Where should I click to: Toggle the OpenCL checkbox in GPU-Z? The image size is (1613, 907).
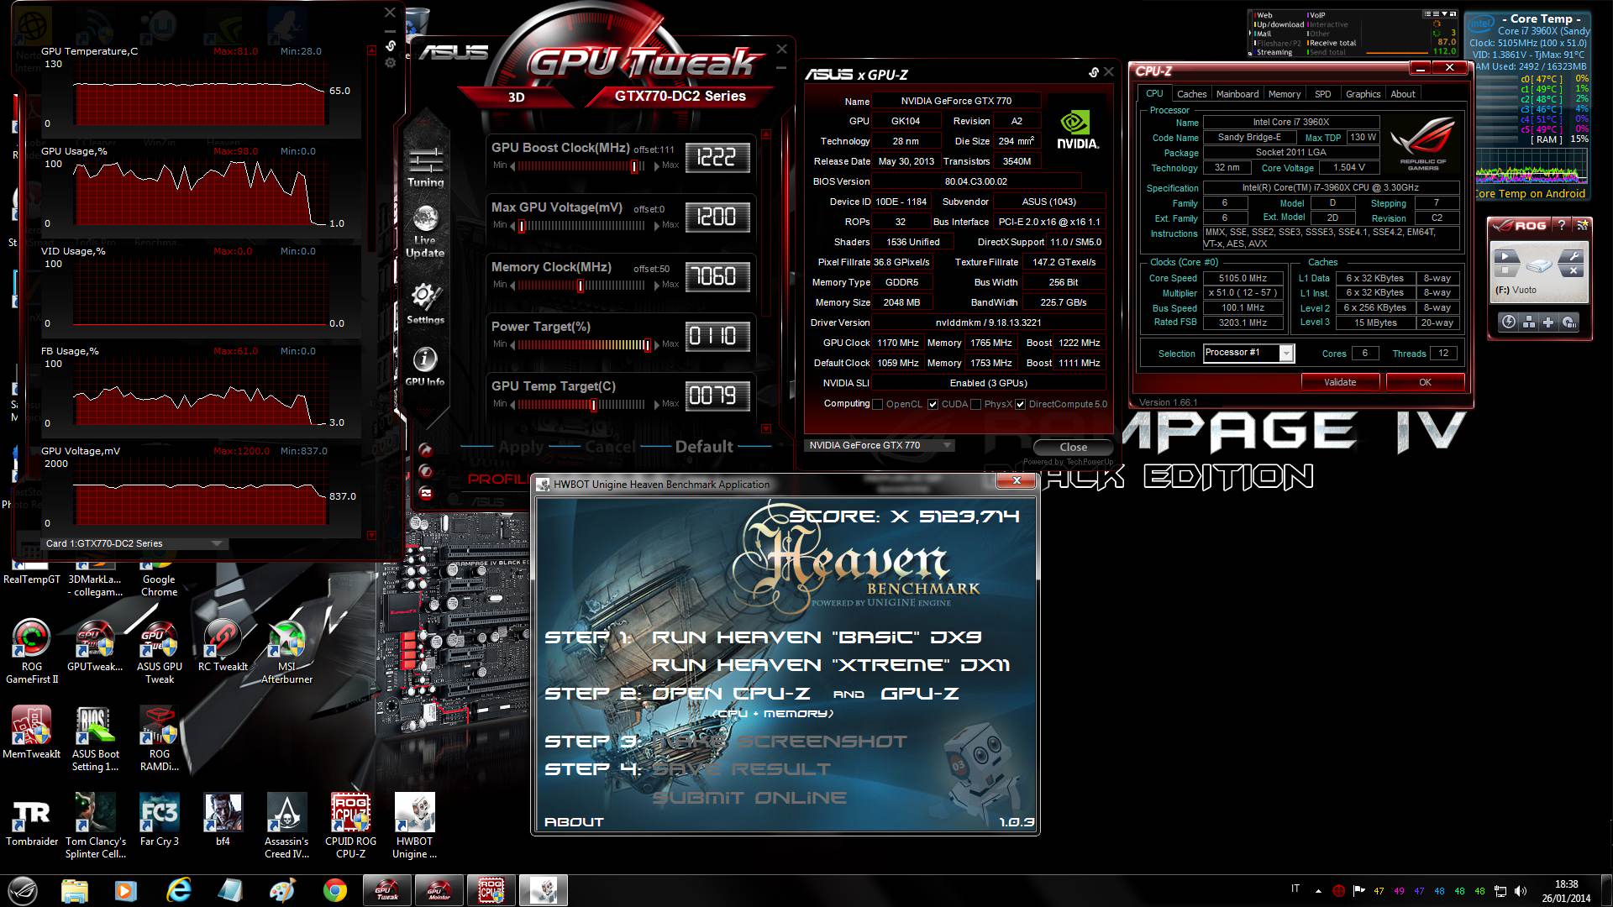878,404
